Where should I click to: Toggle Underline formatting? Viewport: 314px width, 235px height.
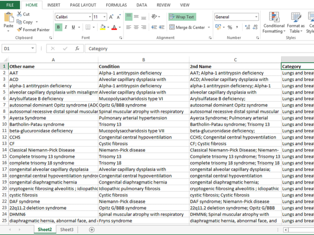click(73, 27)
